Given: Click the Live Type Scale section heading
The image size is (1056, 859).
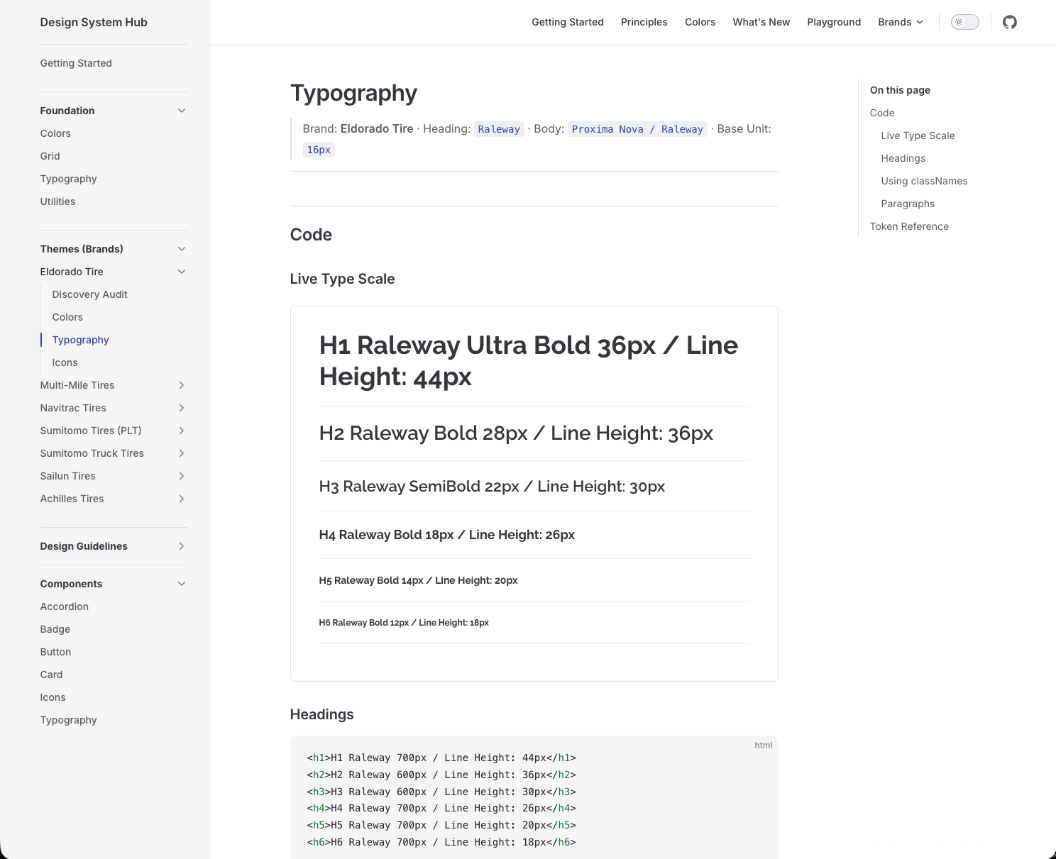Looking at the screenshot, I should coord(343,279).
